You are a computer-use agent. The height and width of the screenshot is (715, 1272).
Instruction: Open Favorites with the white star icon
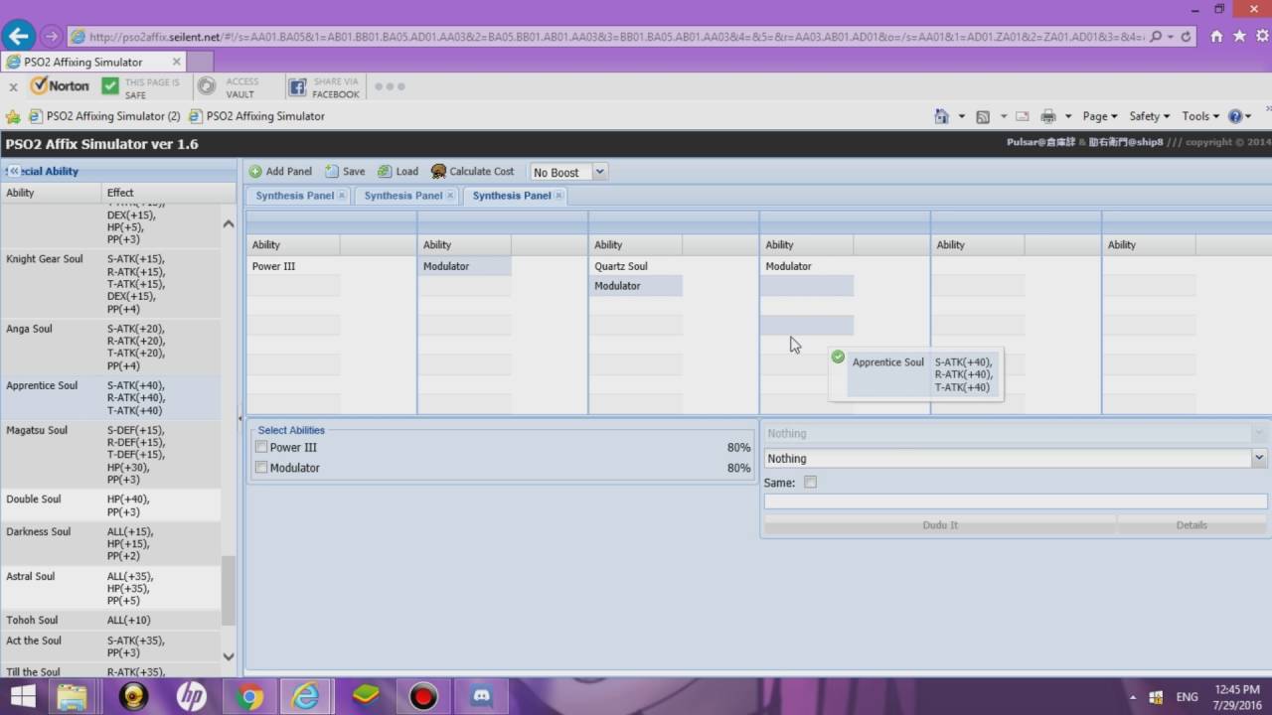[1239, 37]
